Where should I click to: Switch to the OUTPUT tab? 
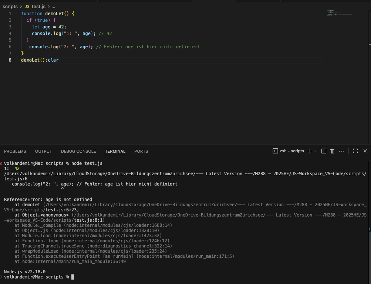[x=44, y=152]
